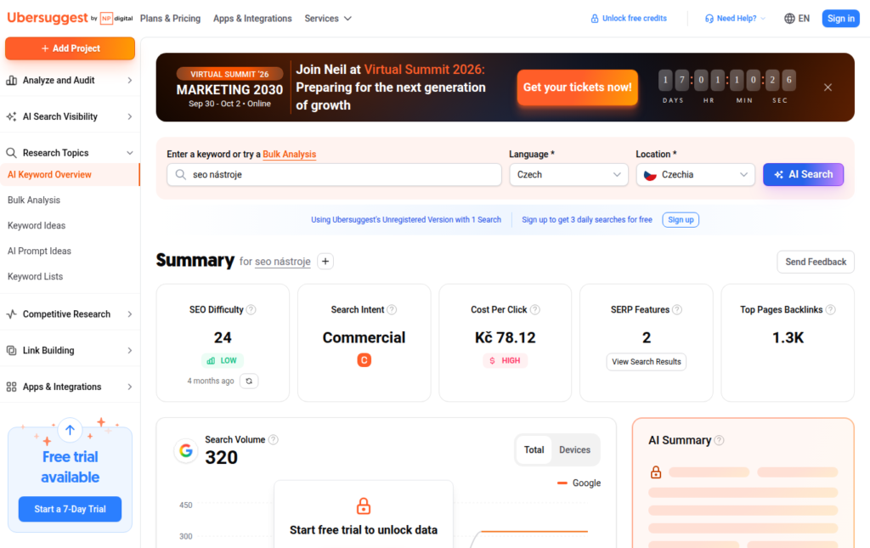Screen dimensions: 870x548
Task: Click into the keyword search input field
Action: [334, 175]
